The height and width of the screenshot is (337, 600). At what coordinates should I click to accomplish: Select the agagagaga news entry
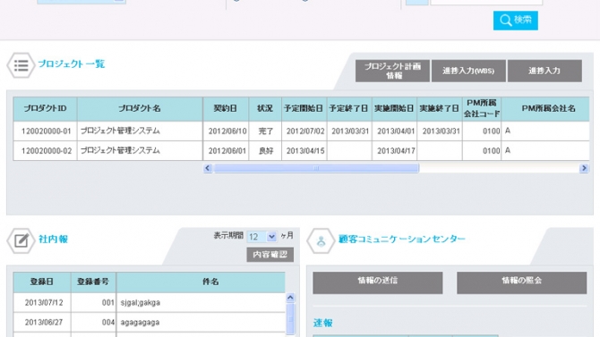[x=150, y=323]
